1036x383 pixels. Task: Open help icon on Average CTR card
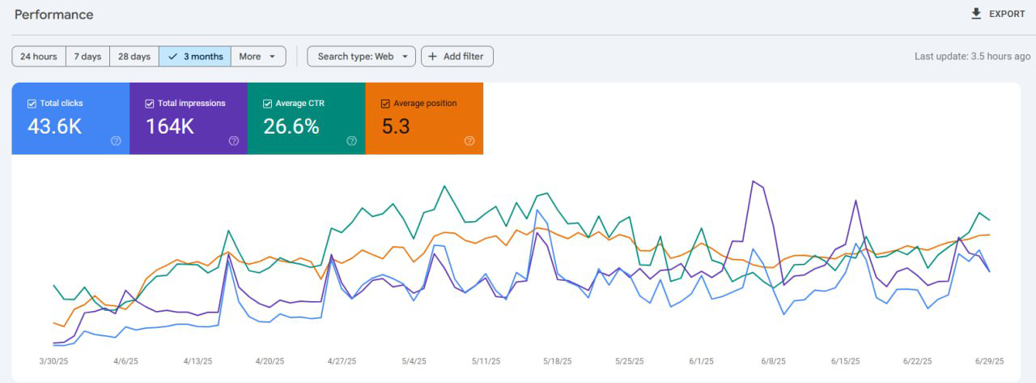point(352,141)
